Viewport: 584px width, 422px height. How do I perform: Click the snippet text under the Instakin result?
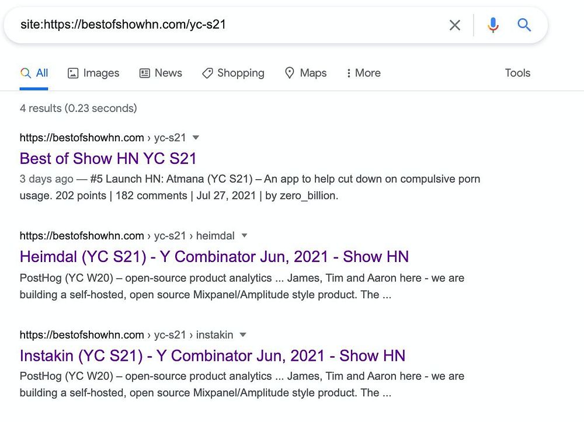(242, 385)
